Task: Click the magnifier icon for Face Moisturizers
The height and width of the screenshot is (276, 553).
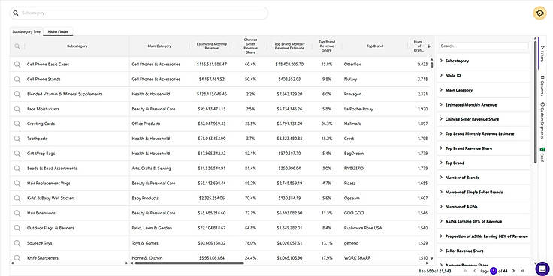Action: coord(17,109)
